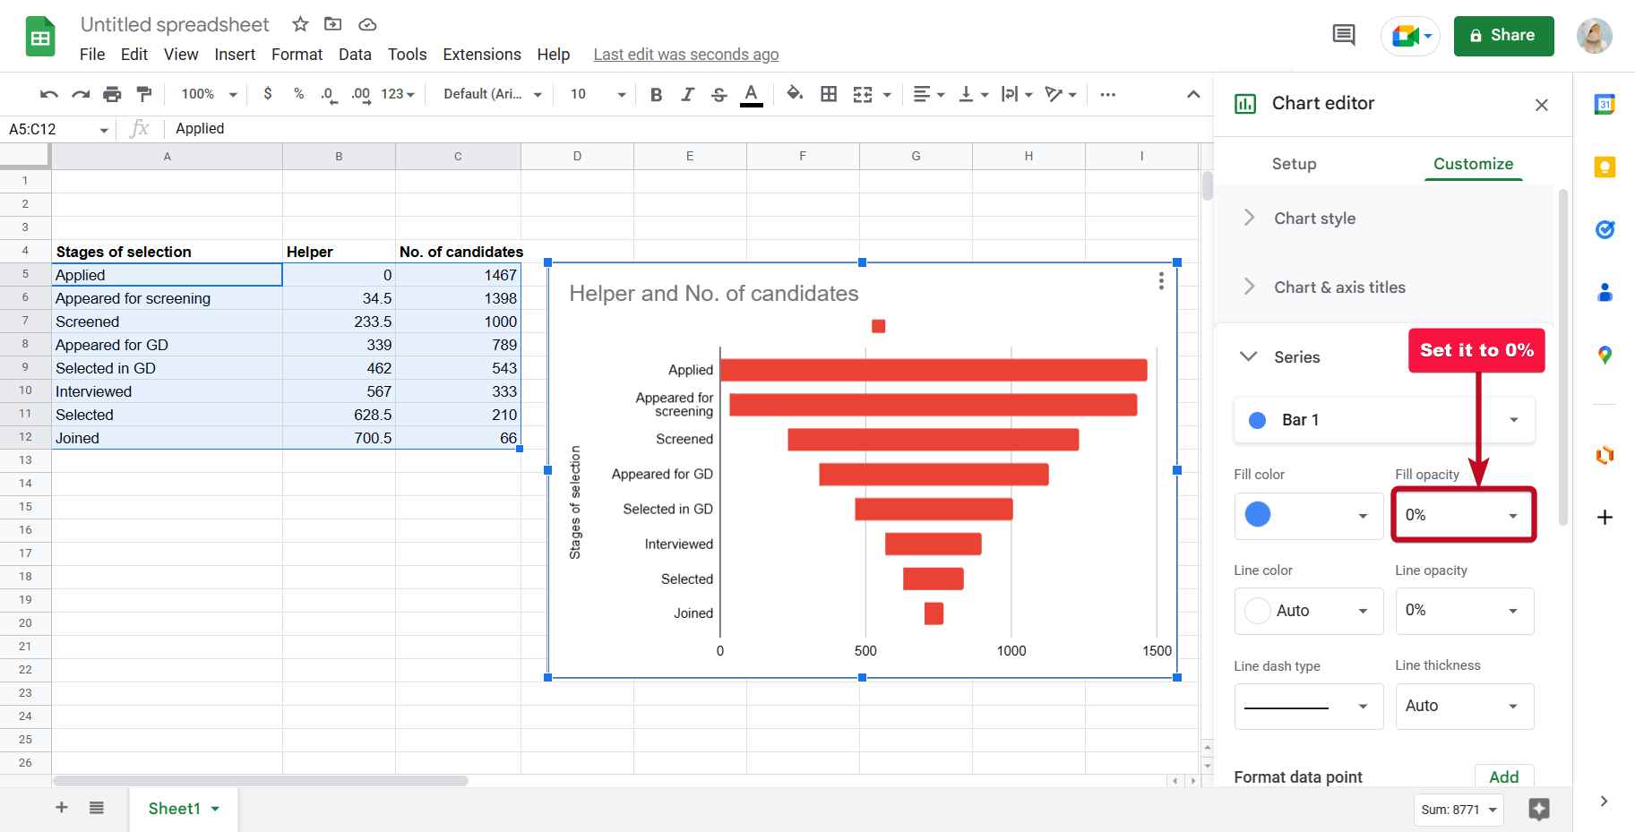Image resolution: width=1635 pixels, height=832 pixels.
Task: Click the print icon
Action: pyautogui.click(x=112, y=94)
